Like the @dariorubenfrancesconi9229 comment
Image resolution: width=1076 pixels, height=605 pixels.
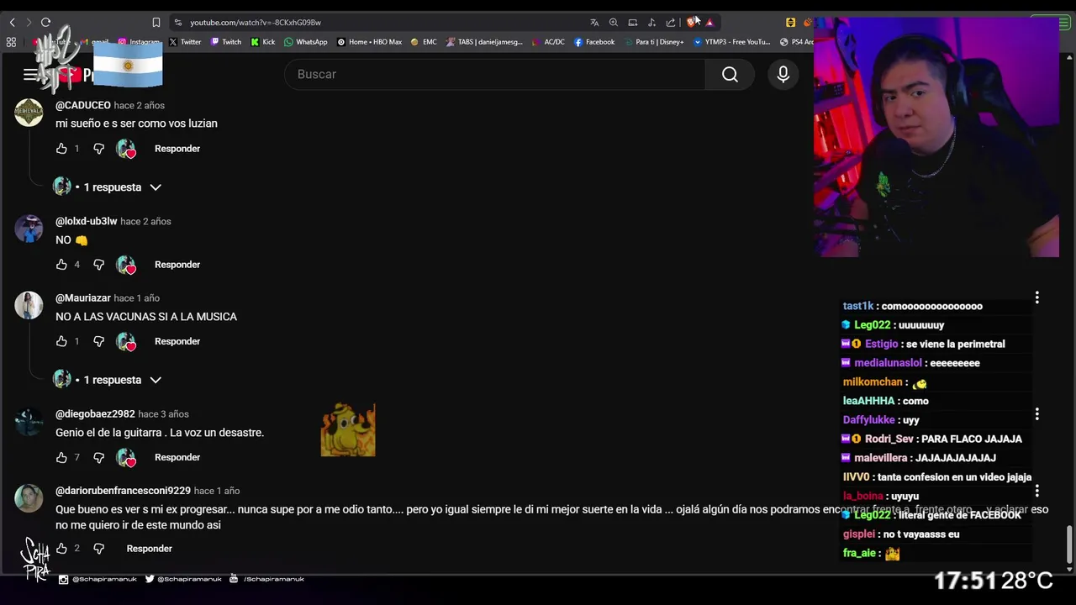(61, 549)
